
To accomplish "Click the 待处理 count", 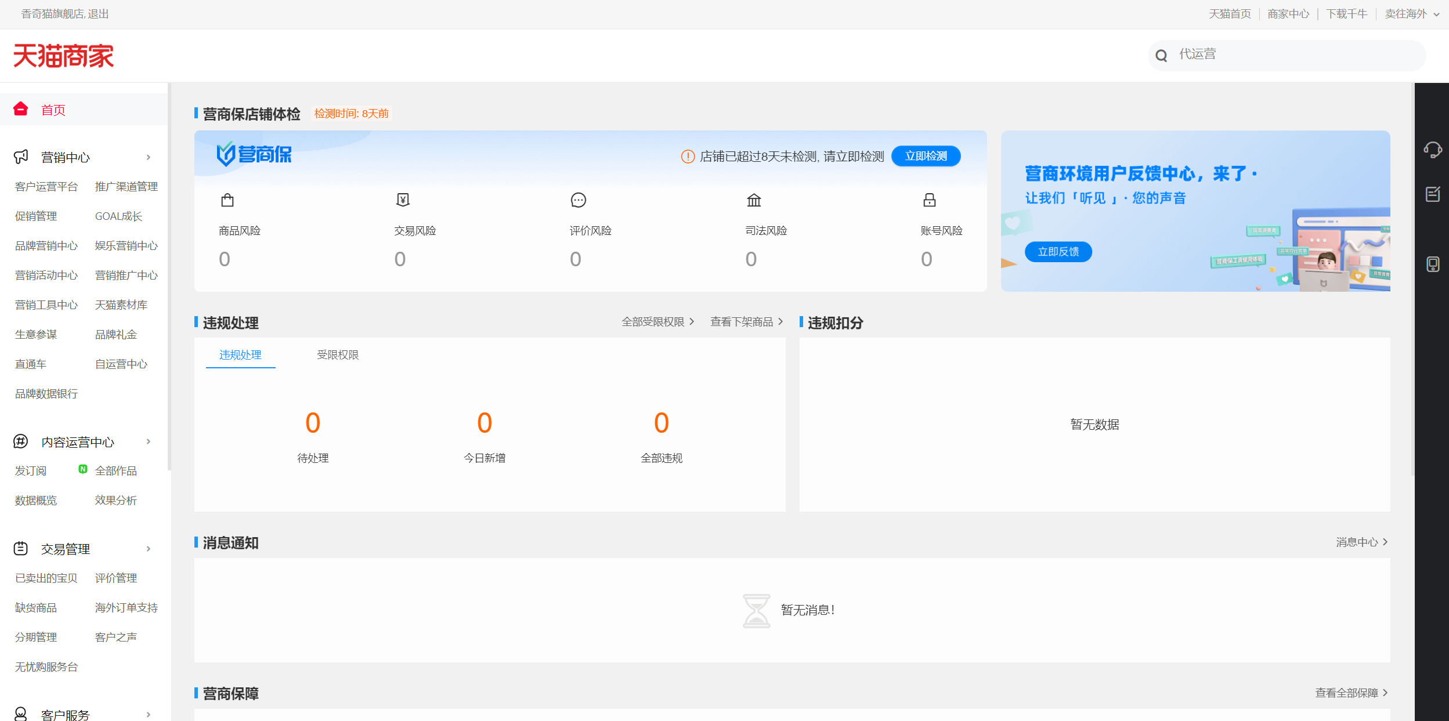I will 313,423.
